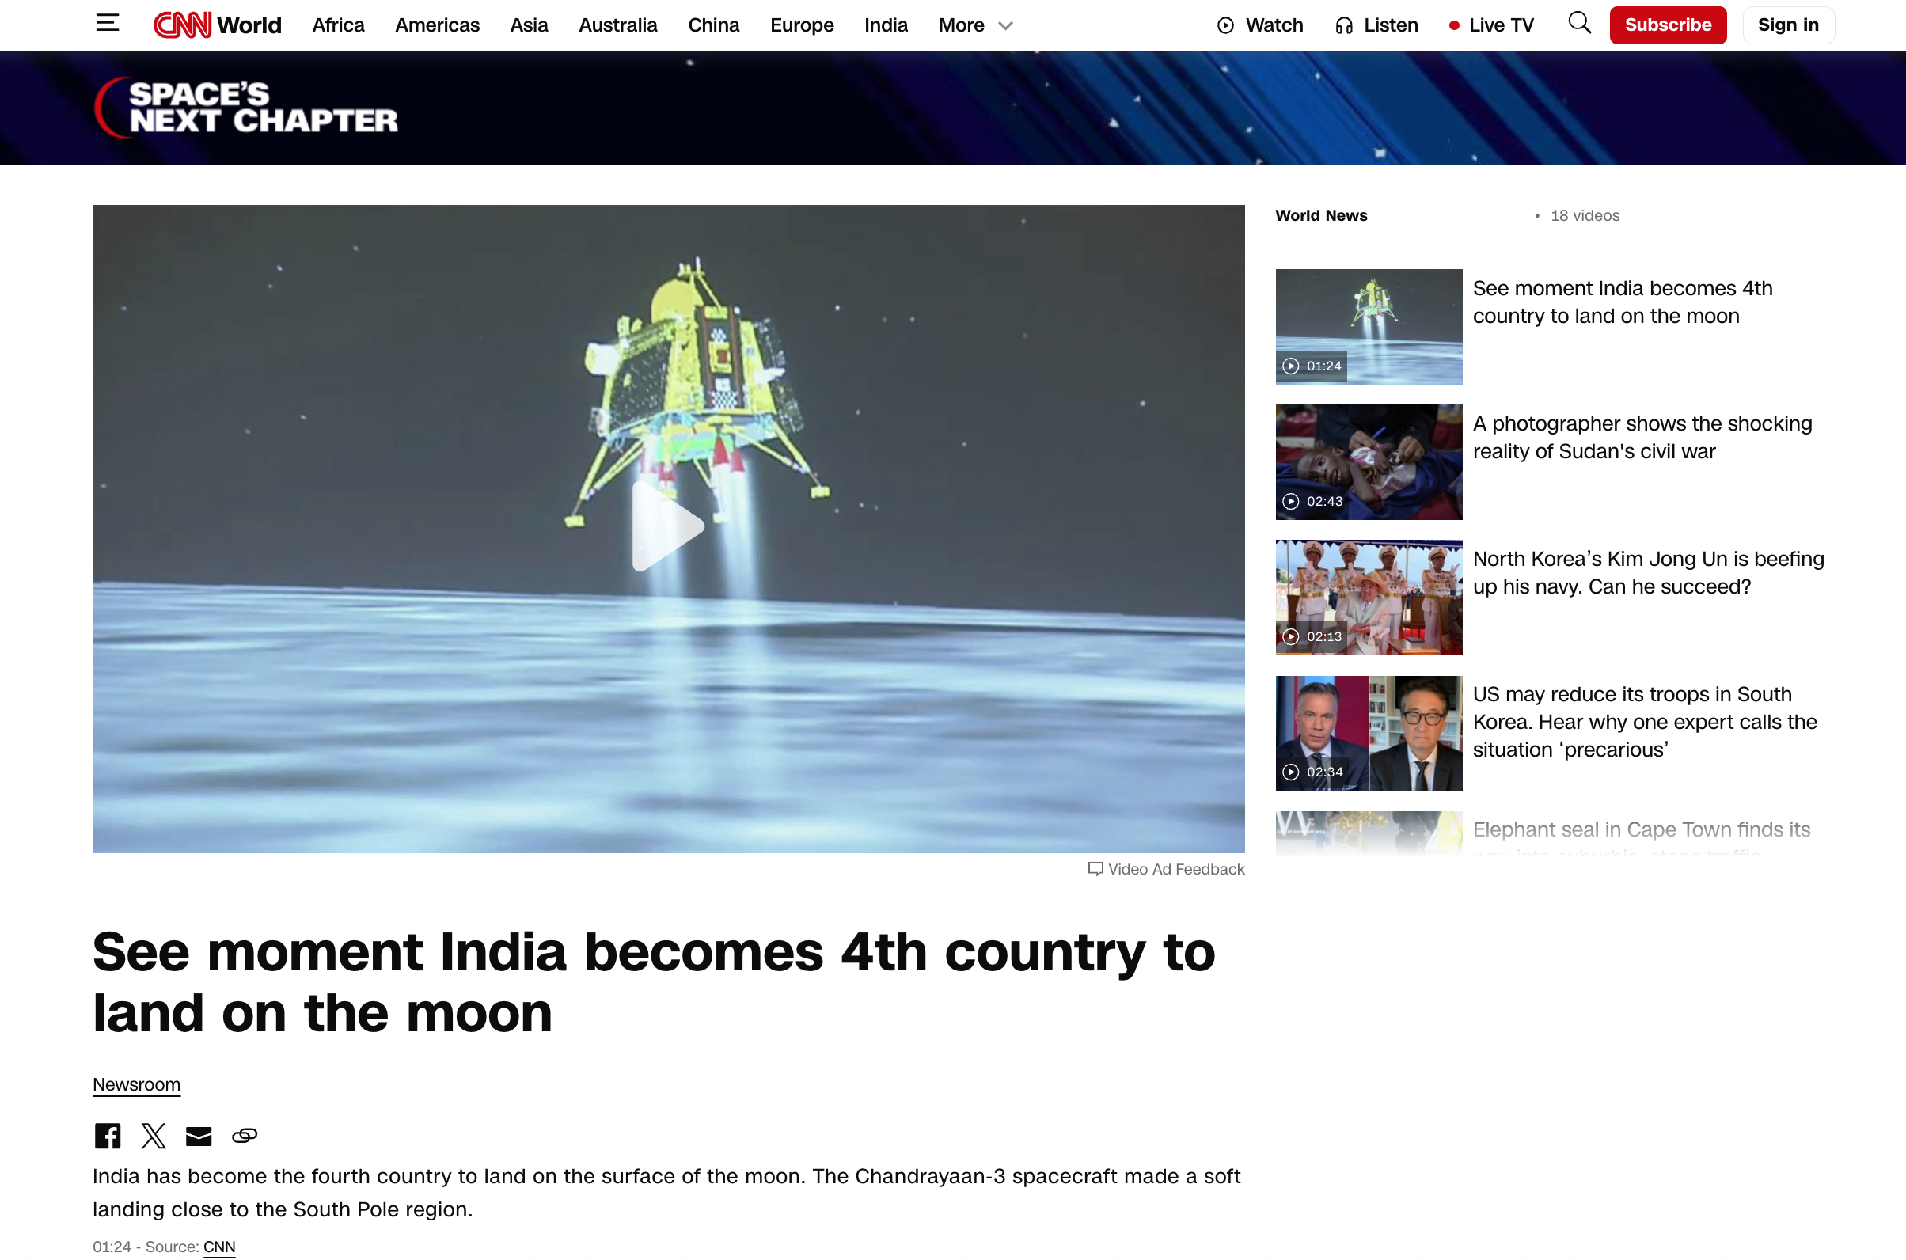Screen dimensions: 1906x1260
Task: Click the 01:24 duration badge on playlist
Action: pos(1313,366)
